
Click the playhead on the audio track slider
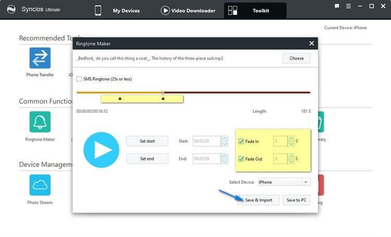163,92
